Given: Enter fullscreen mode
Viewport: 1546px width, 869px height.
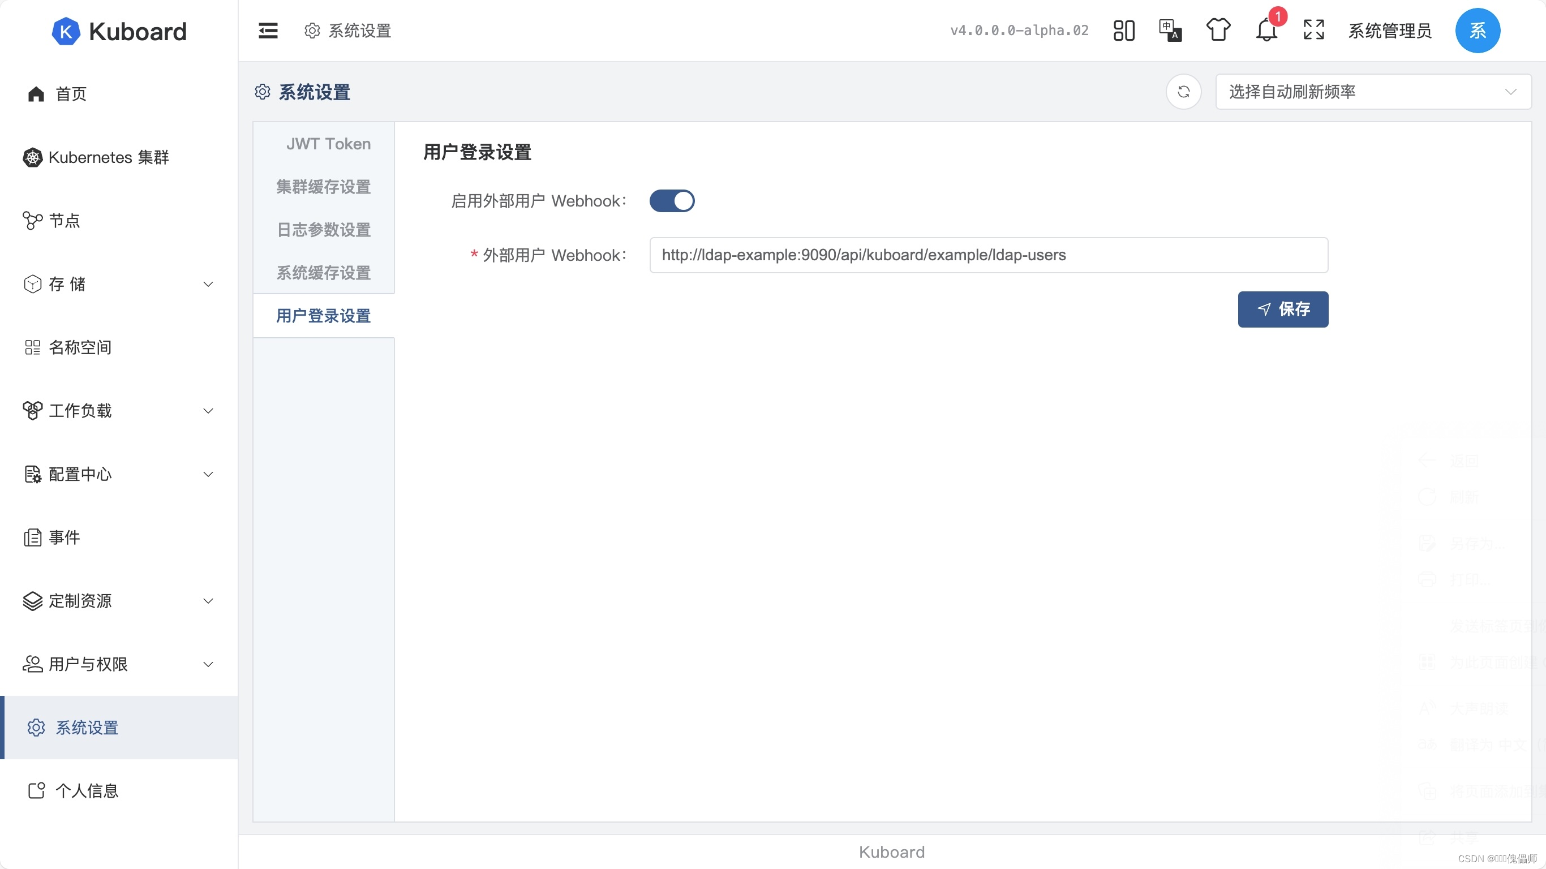Looking at the screenshot, I should click(x=1313, y=31).
